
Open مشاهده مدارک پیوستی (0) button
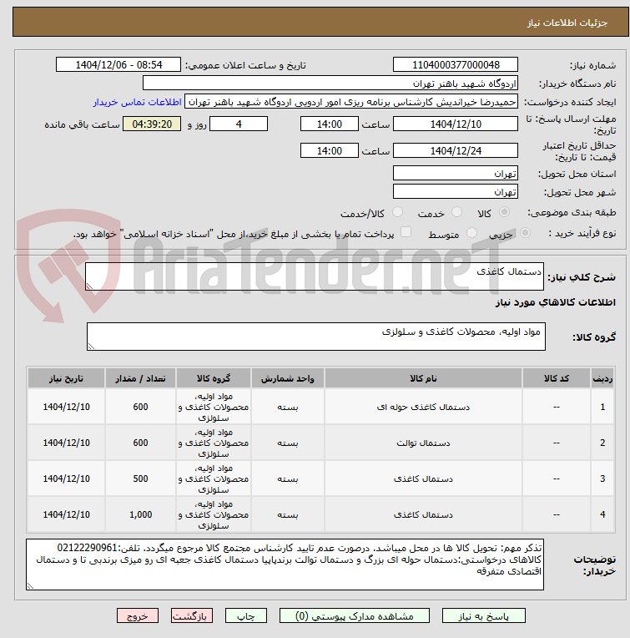pyautogui.click(x=354, y=616)
